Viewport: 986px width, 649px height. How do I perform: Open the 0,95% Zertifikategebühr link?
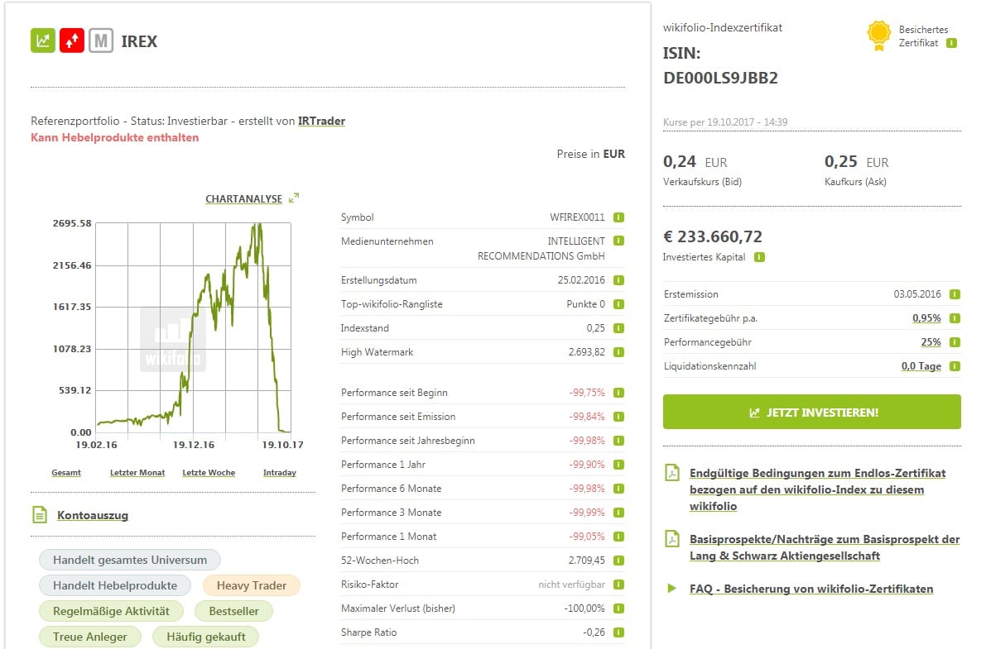(x=926, y=318)
